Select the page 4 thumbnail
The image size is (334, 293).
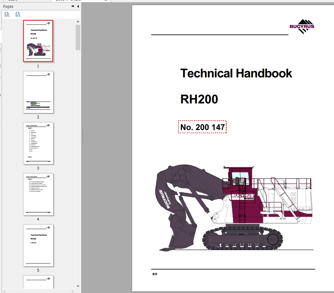(x=38, y=194)
